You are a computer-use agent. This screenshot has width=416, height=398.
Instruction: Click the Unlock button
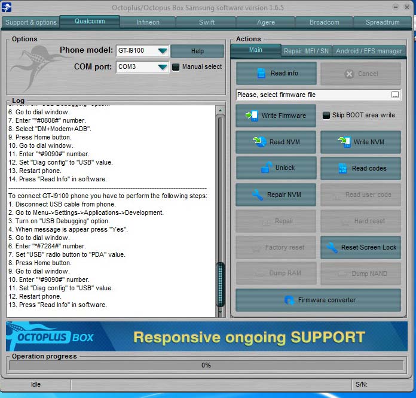coord(276,168)
